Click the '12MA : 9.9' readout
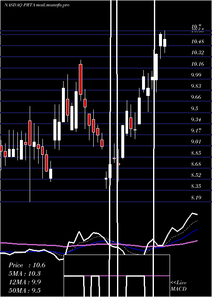Viewport: 212px width, 297px height. point(25,282)
